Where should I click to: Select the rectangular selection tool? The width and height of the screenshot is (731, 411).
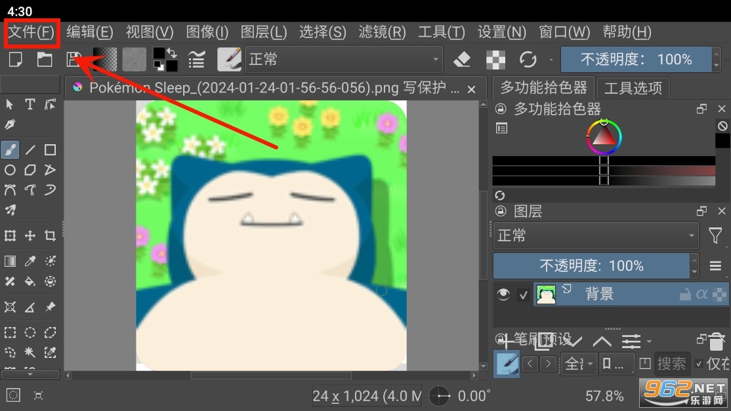point(10,332)
